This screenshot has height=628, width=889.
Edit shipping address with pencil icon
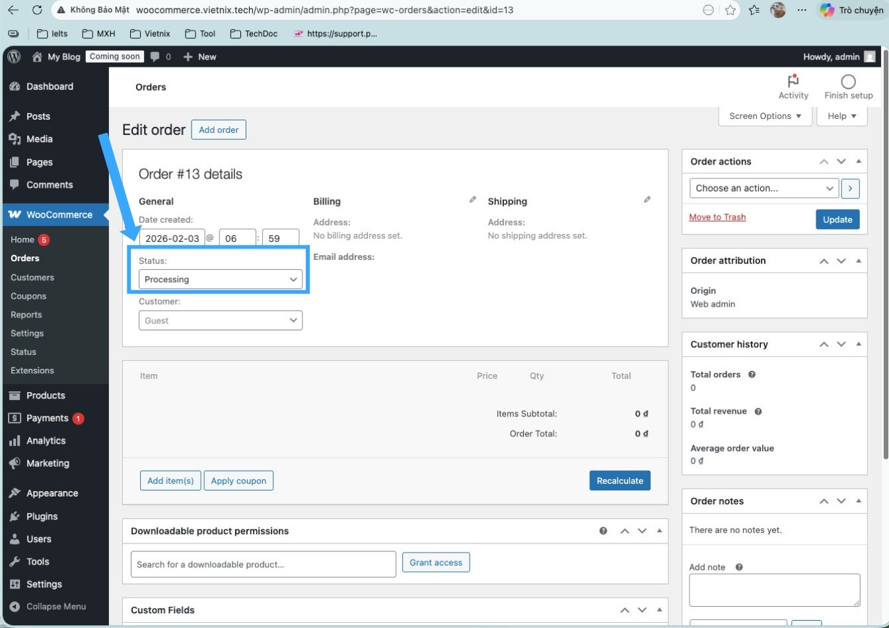click(647, 200)
